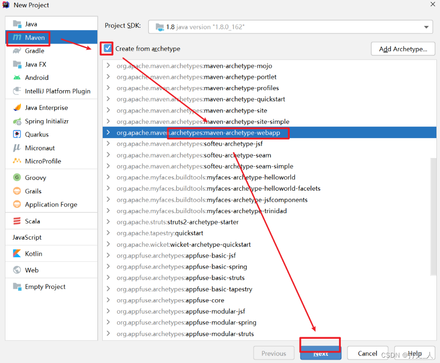Click the MicroProfile icon

click(x=17, y=161)
